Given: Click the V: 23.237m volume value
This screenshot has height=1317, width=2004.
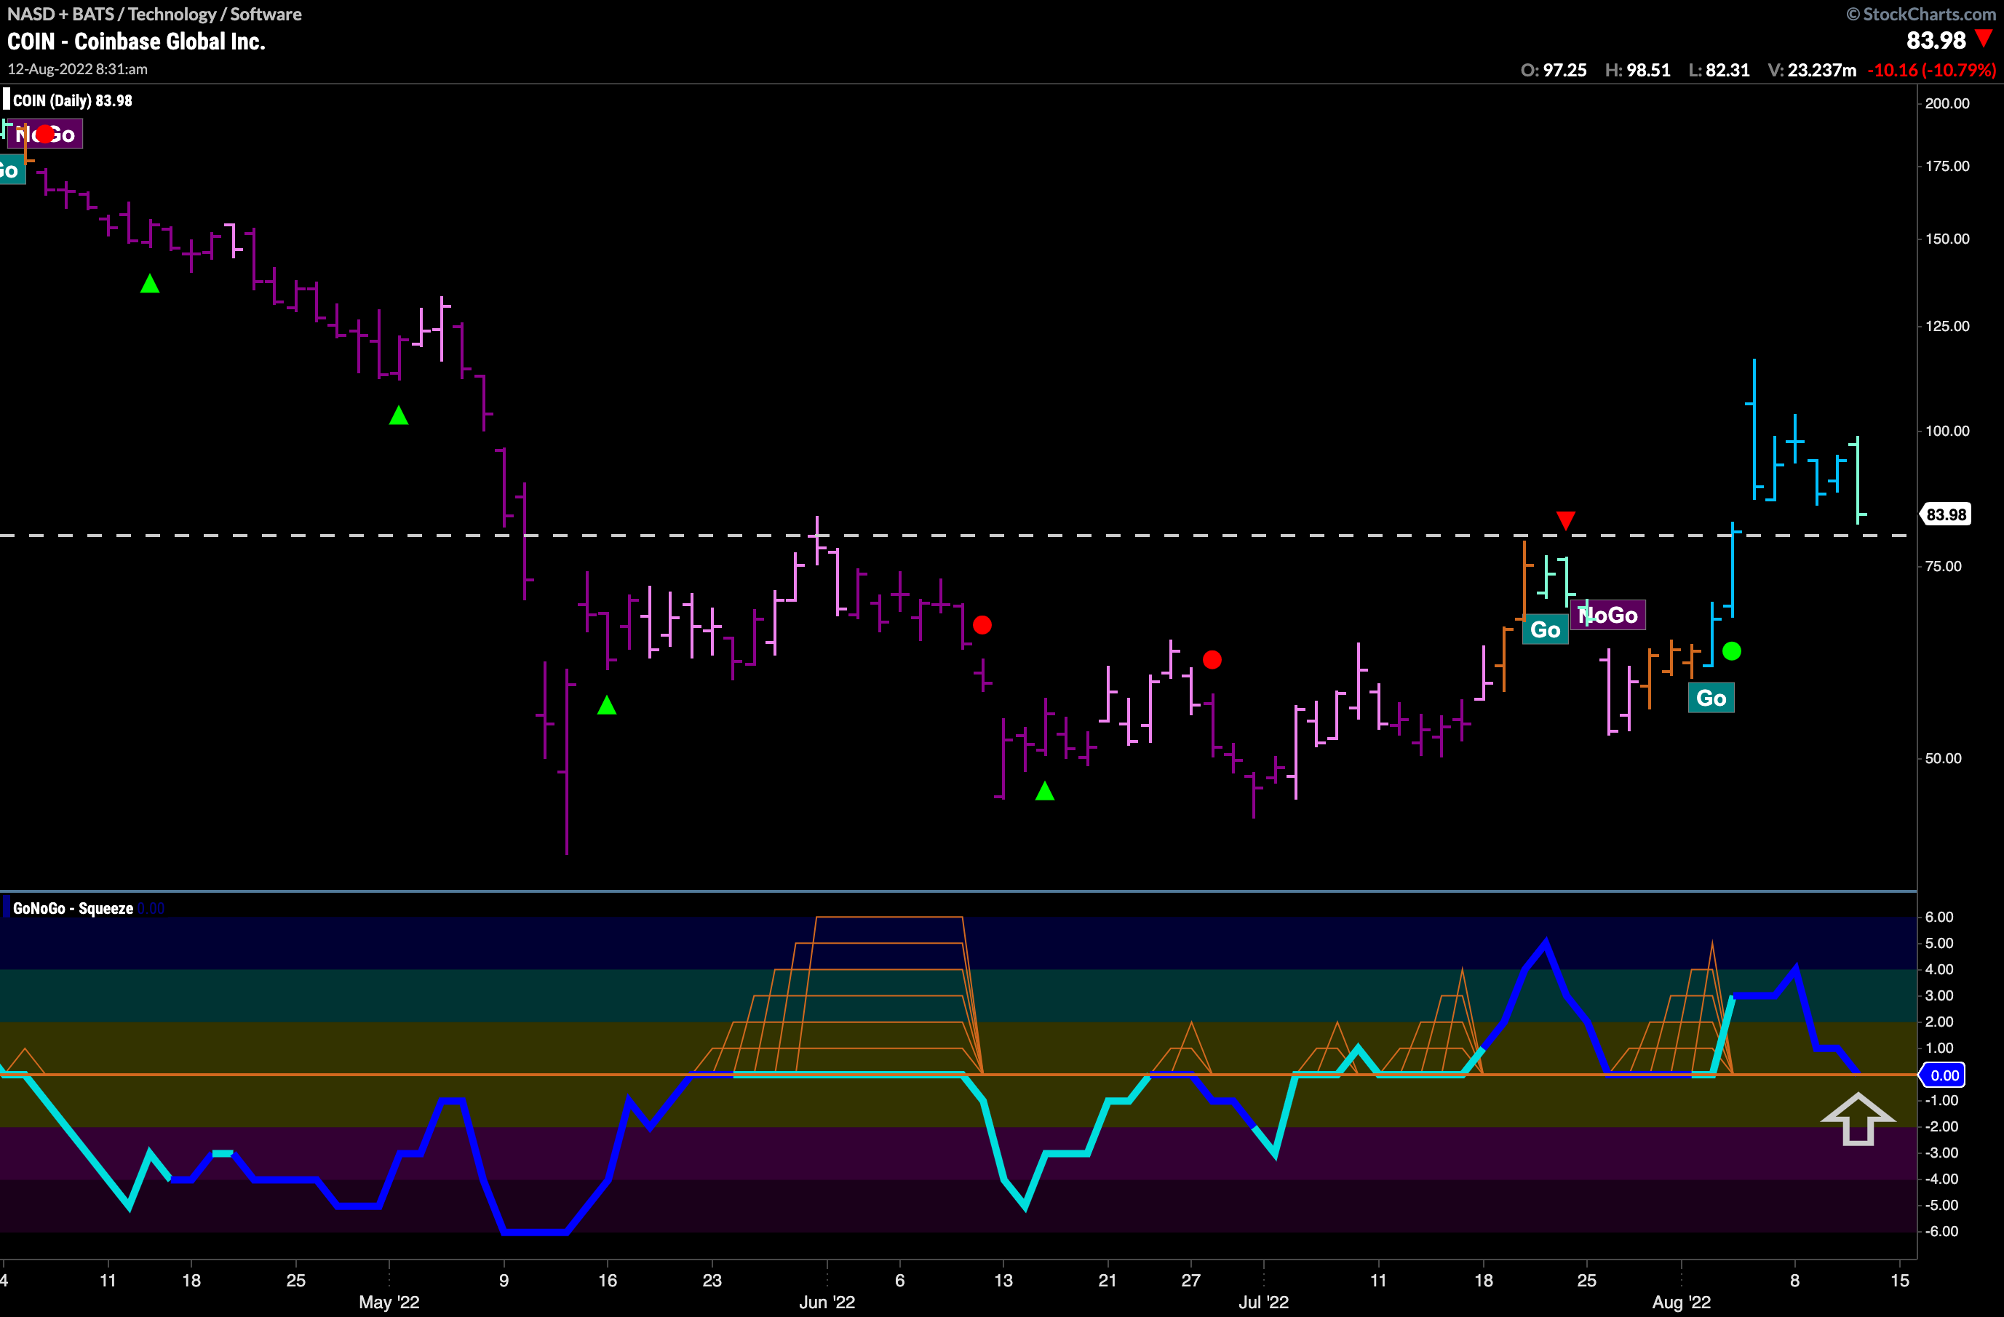Looking at the screenshot, I should (x=1811, y=70).
